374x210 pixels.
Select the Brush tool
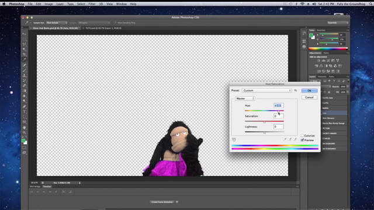25,70
